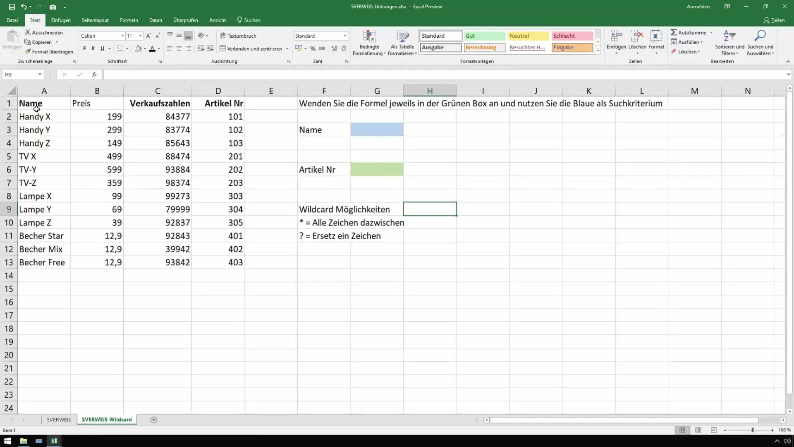Apply the Berechnung cell style

[484, 48]
